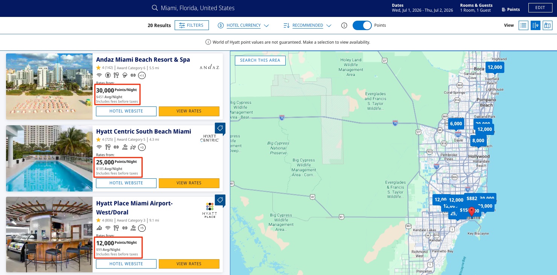The image size is (557, 275).
Task: Show the +11 more Andaz amenities
Action: tap(142, 75)
